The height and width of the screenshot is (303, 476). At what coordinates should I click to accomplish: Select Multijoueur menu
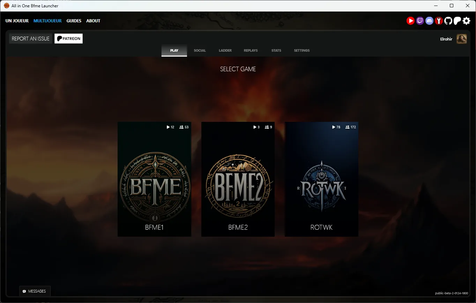point(47,21)
